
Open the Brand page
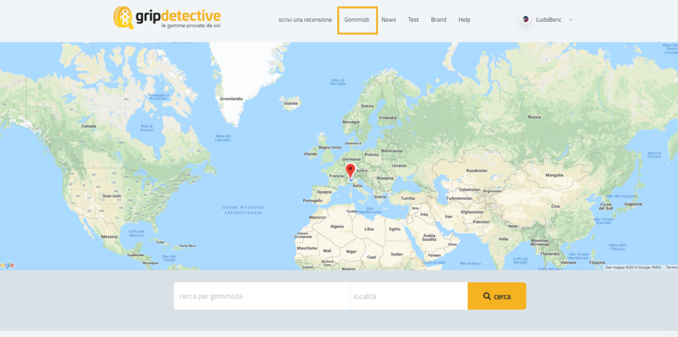click(438, 20)
